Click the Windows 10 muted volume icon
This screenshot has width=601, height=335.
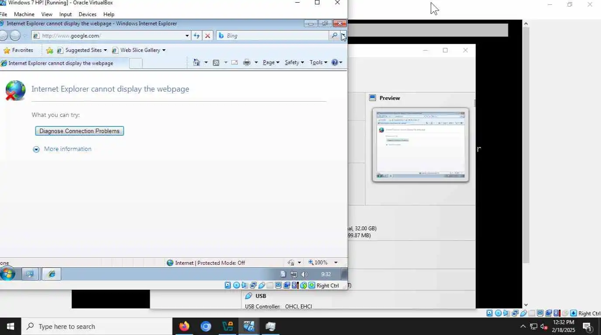click(x=544, y=326)
